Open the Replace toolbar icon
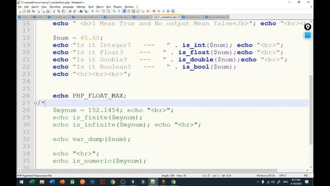The image size is (330, 186). point(86,11)
